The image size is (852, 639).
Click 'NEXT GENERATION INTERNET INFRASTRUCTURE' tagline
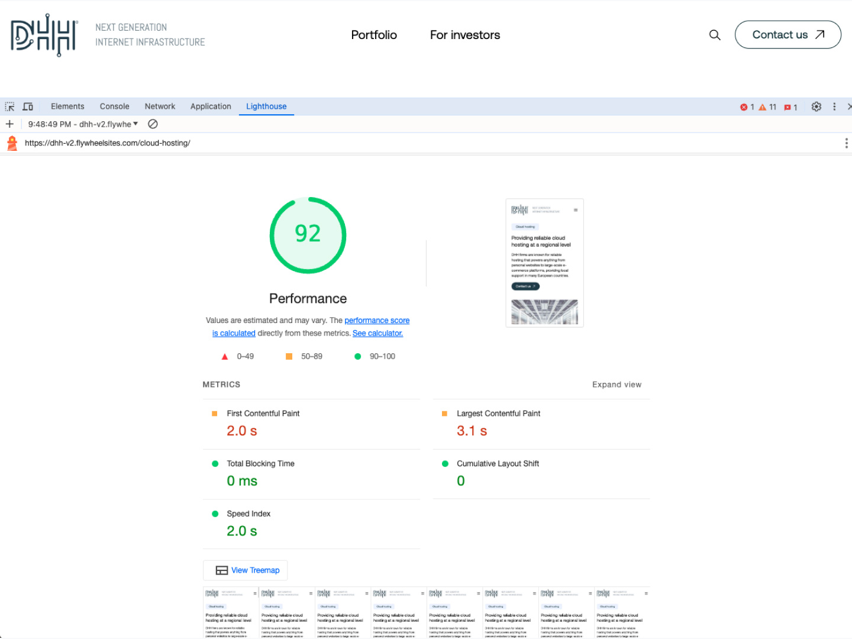(150, 35)
